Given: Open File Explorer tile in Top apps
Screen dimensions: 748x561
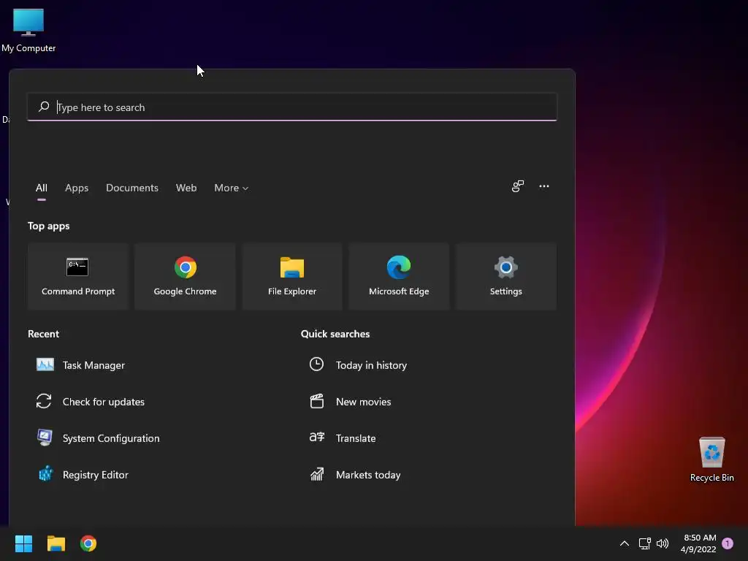Looking at the screenshot, I should coord(292,276).
